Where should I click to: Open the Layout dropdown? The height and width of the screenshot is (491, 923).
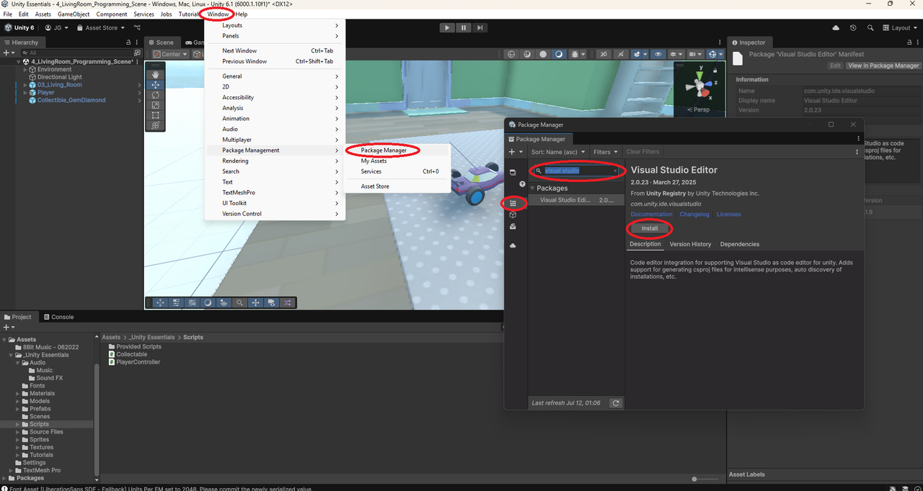(x=899, y=27)
